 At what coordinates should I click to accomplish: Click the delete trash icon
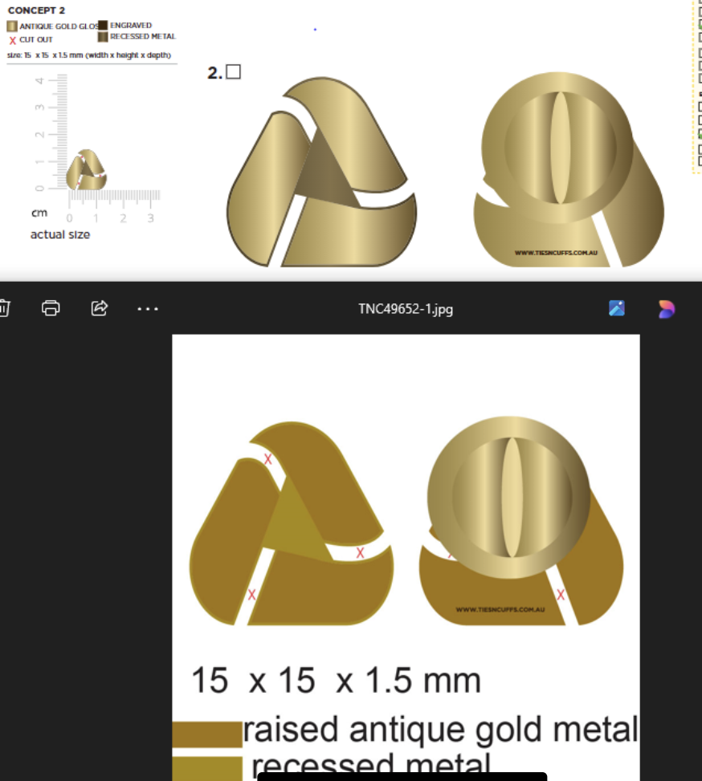pyautogui.click(x=4, y=308)
